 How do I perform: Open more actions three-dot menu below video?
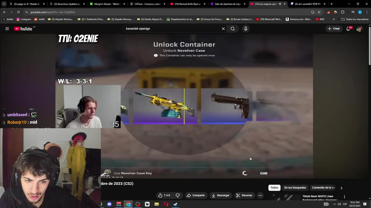click(260, 195)
